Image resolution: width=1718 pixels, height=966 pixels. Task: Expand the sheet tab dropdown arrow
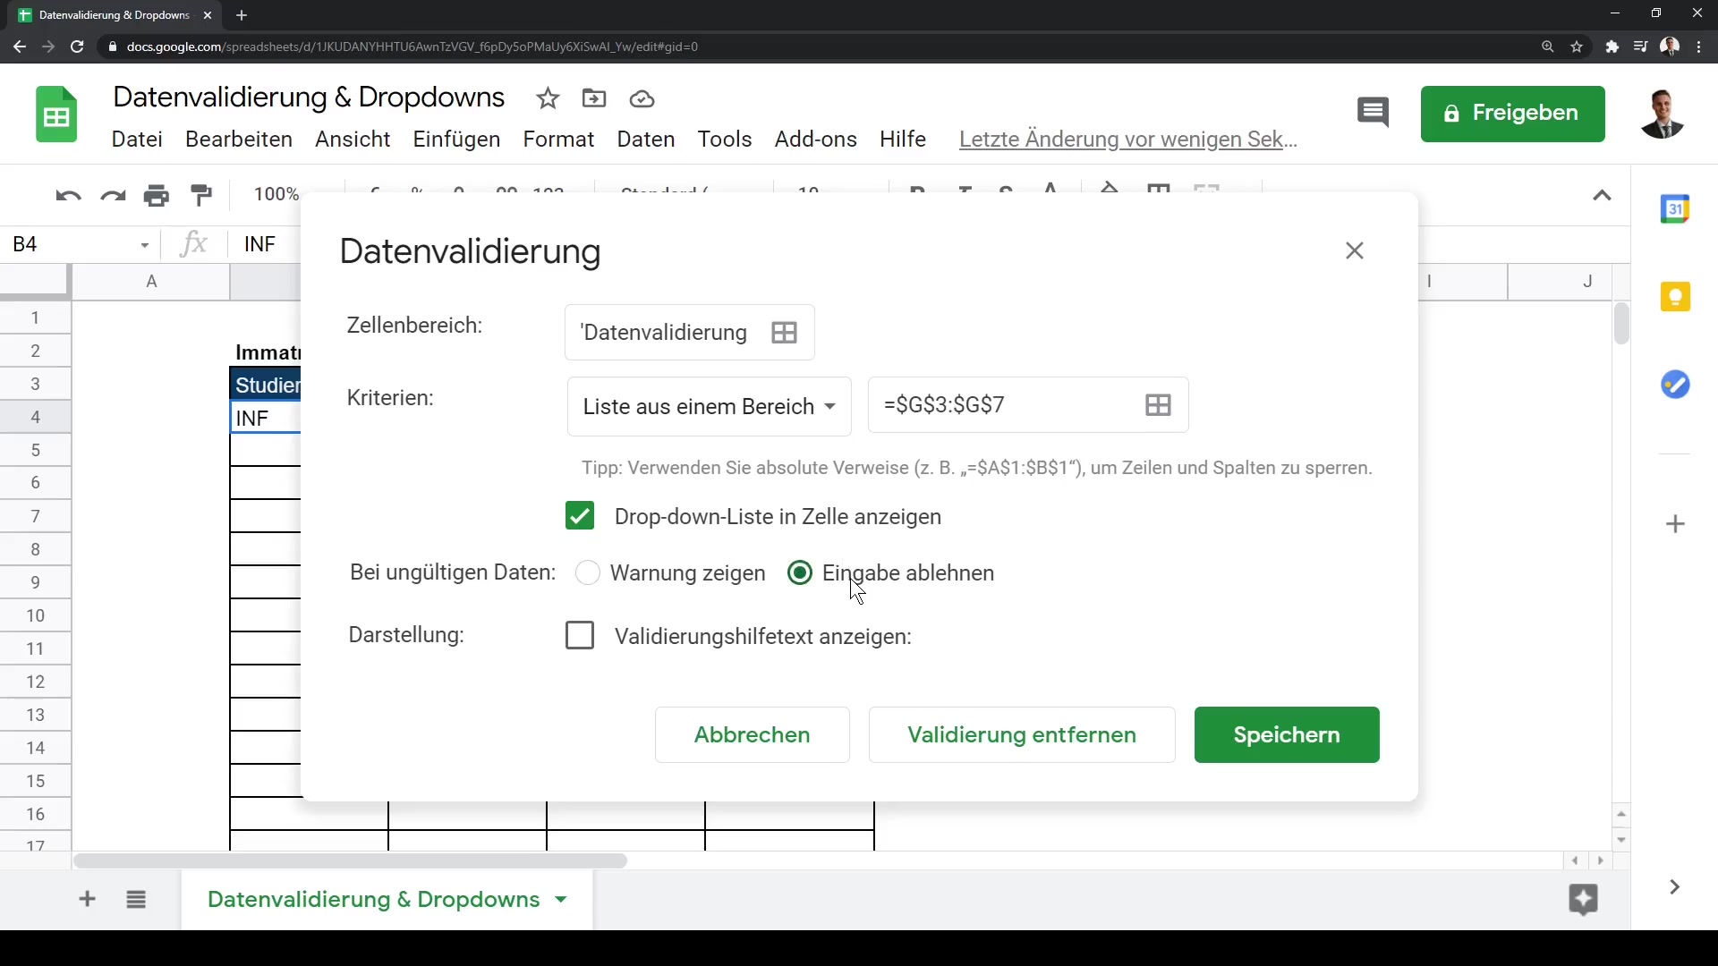(561, 900)
